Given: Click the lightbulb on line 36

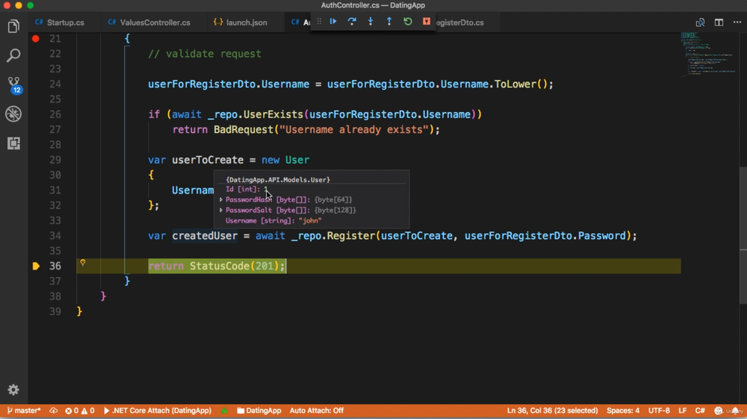Looking at the screenshot, I should (x=83, y=263).
